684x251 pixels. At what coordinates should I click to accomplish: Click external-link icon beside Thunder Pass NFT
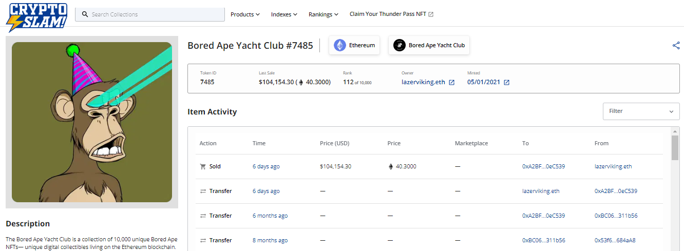(x=431, y=14)
